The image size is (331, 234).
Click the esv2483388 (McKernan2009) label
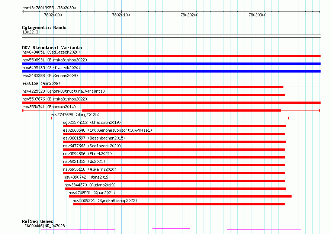pyautogui.click(x=50, y=76)
